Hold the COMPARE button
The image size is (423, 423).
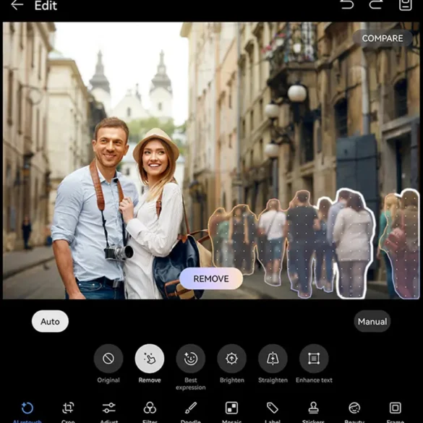click(383, 38)
